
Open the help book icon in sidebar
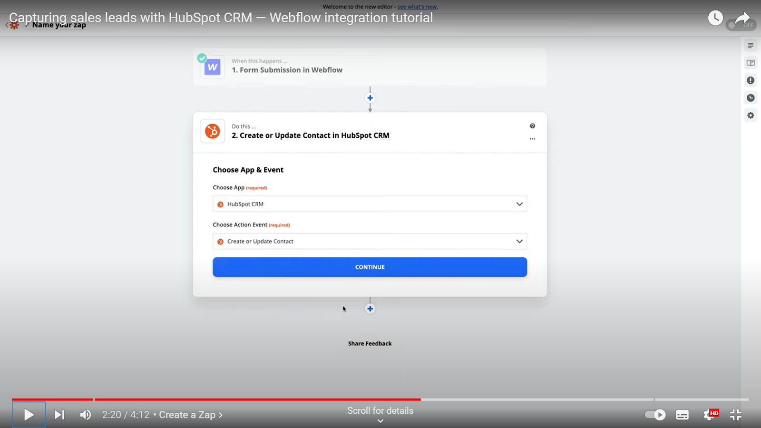click(751, 63)
